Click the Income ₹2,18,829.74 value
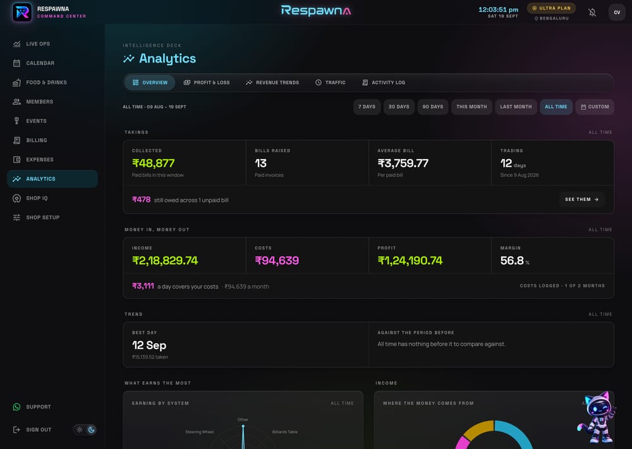Screen dimensions: 632x449 (165, 261)
